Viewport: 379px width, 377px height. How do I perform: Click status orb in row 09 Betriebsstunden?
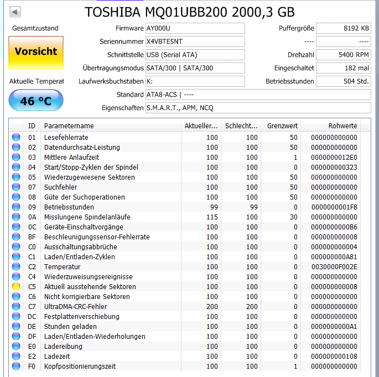point(16,207)
